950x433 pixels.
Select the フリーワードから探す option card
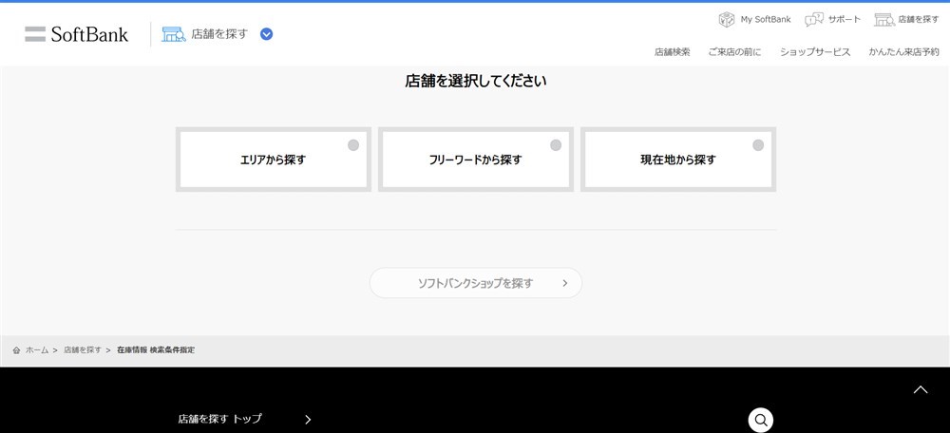point(476,160)
